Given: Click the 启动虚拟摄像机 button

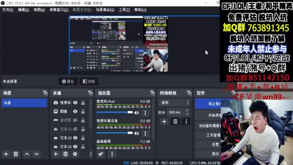Looking at the screenshot, I should [208, 126].
